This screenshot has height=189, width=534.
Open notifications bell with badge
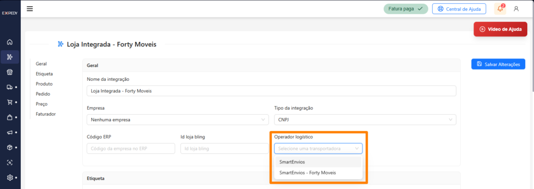pyautogui.click(x=500, y=9)
